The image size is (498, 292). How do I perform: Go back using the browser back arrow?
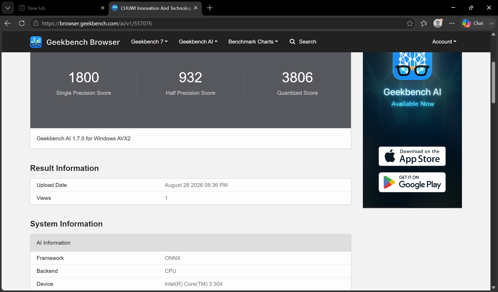[8, 23]
